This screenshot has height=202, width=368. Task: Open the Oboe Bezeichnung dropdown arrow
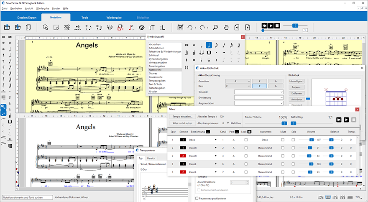click(x=215, y=140)
